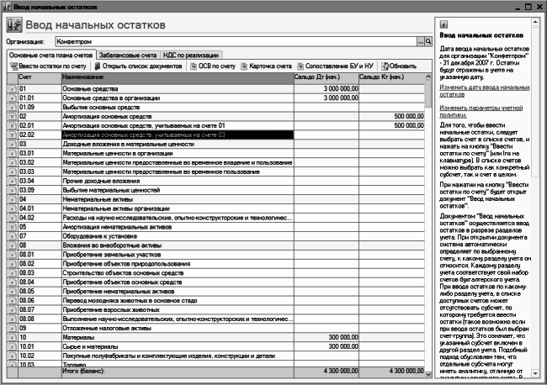547x385 pixels.
Task: Click the account icon for row 08.04
Action: coord(13,282)
